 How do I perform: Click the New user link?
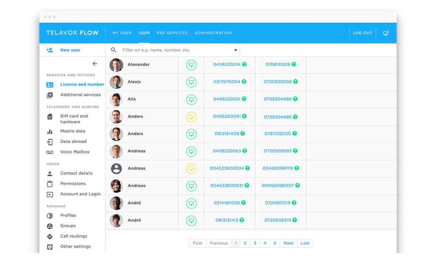(70, 50)
